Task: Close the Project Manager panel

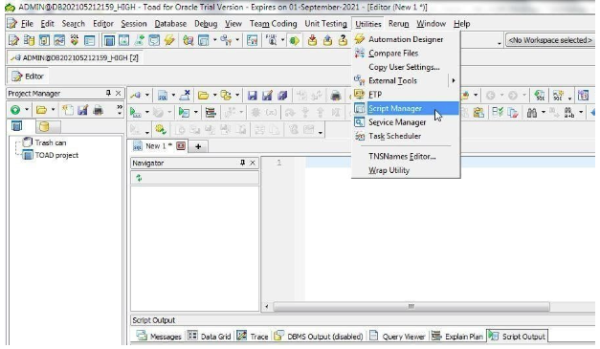Action: point(119,93)
